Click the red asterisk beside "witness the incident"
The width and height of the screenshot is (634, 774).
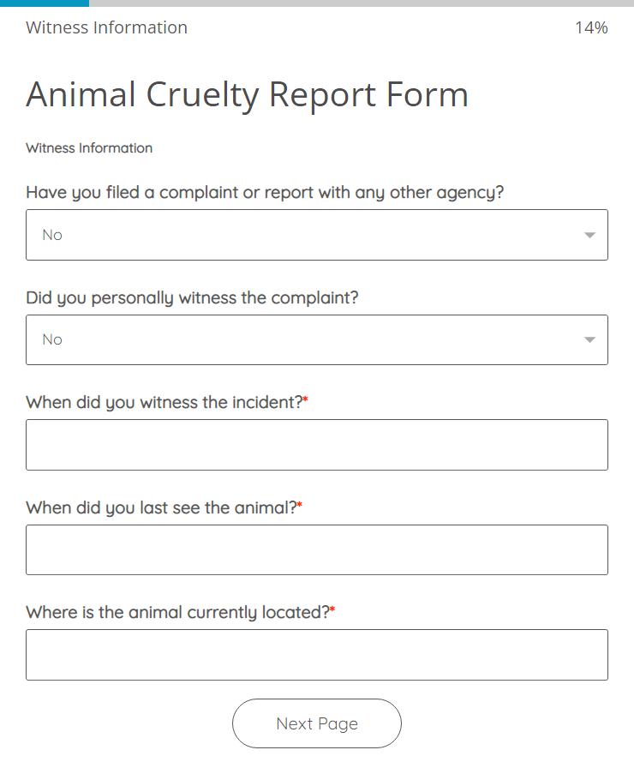tap(306, 400)
